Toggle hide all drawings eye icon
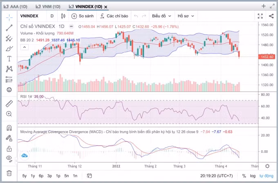 click(9, 158)
